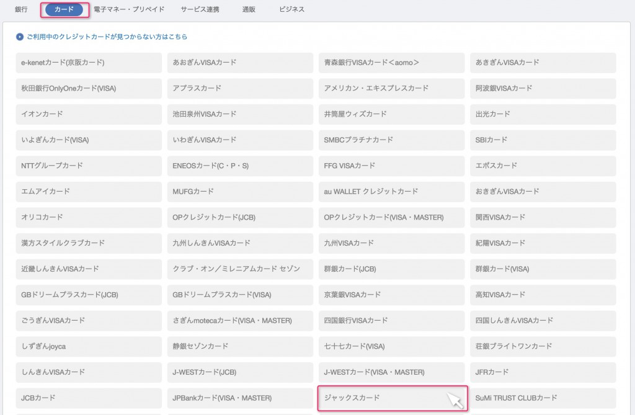
Task: Choose 出光カード
Action: click(543, 114)
